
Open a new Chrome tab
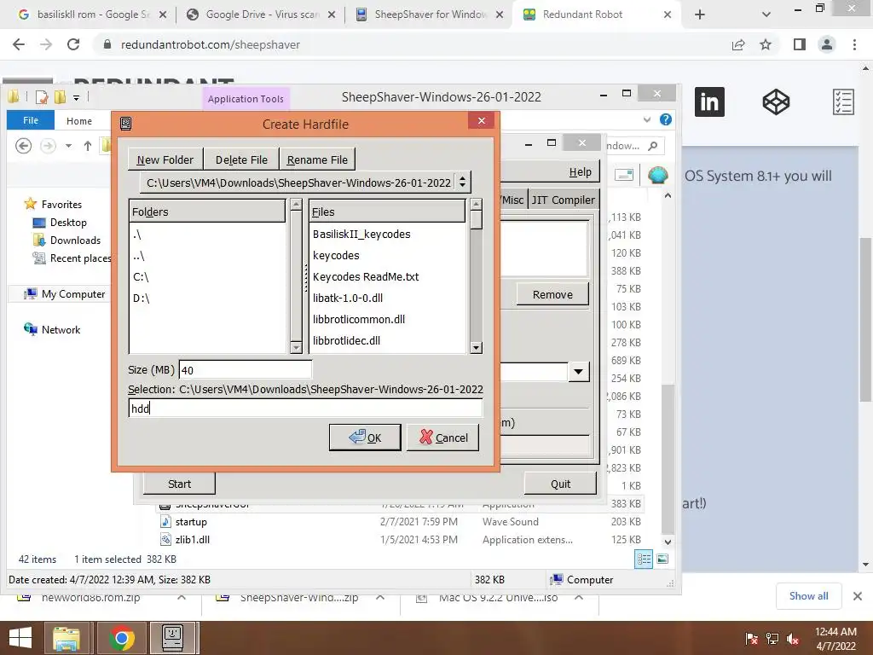(x=700, y=15)
